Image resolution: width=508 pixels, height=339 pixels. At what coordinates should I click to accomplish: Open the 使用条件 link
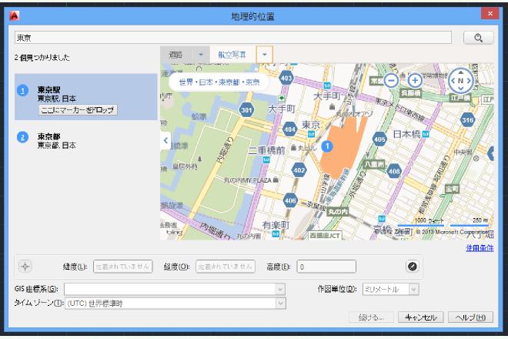480,248
